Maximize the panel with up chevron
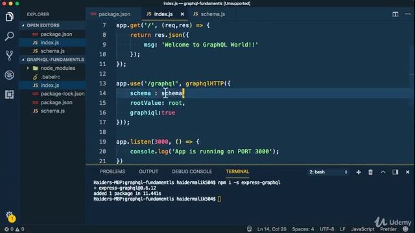415x233 pixels. pos(383,172)
